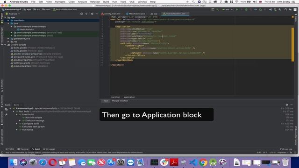The height and width of the screenshot is (168, 299).
Task: Click the Spotlight search icon in menu bar
Action: click(x=193, y=2)
